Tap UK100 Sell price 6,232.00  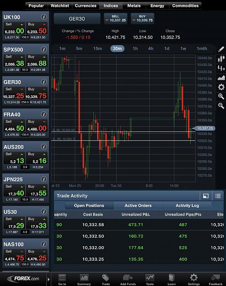coord(14,29)
